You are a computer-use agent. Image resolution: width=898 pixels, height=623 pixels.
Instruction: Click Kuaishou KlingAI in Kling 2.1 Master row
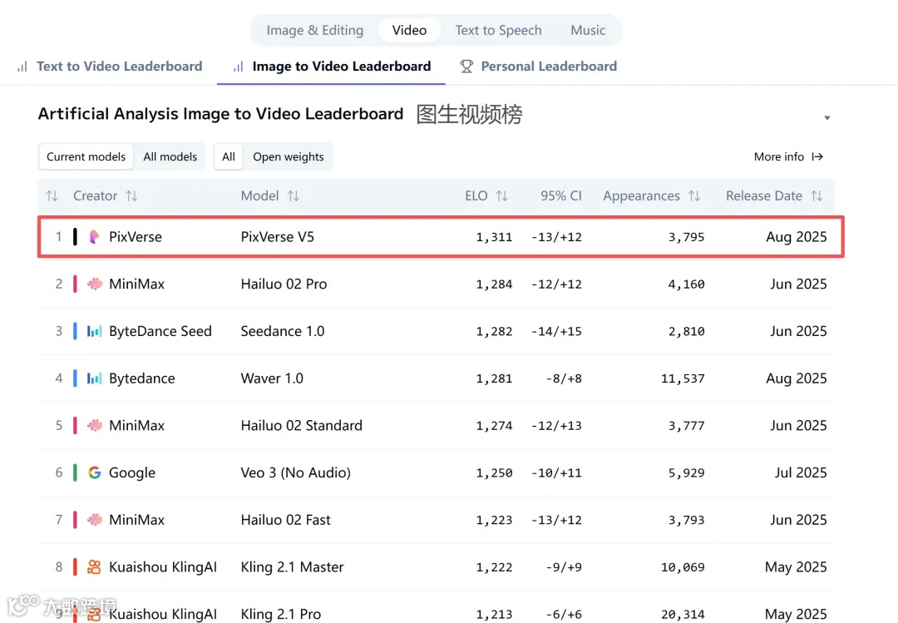click(x=163, y=566)
